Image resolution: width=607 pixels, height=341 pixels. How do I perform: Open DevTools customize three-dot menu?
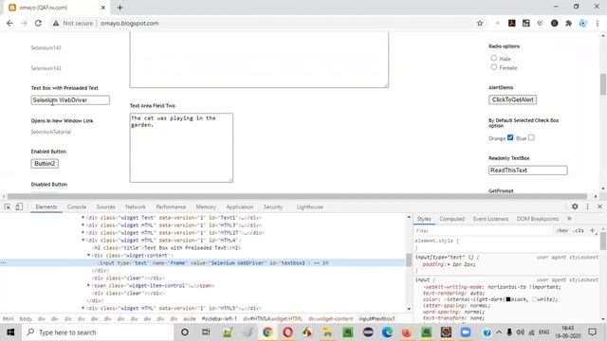[x=587, y=206]
